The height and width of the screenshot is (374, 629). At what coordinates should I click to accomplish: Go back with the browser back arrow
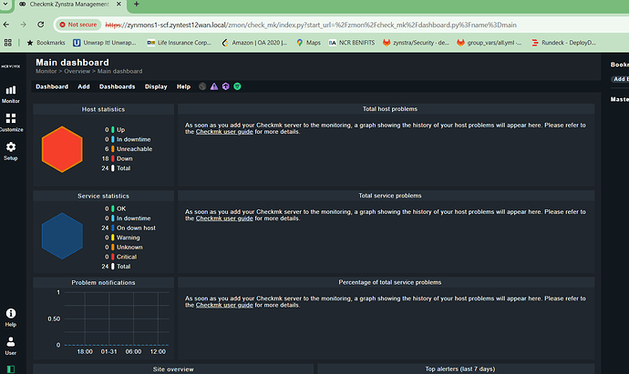[6, 25]
